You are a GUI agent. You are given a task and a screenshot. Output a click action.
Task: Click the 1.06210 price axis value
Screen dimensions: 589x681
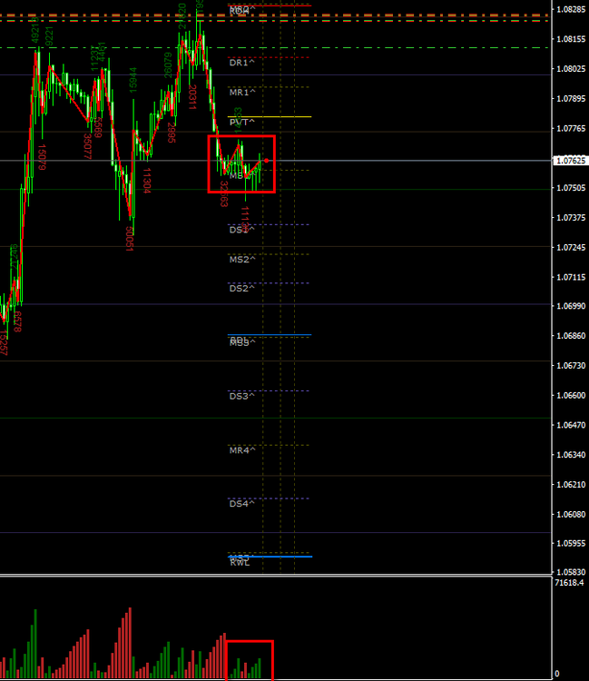point(571,485)
